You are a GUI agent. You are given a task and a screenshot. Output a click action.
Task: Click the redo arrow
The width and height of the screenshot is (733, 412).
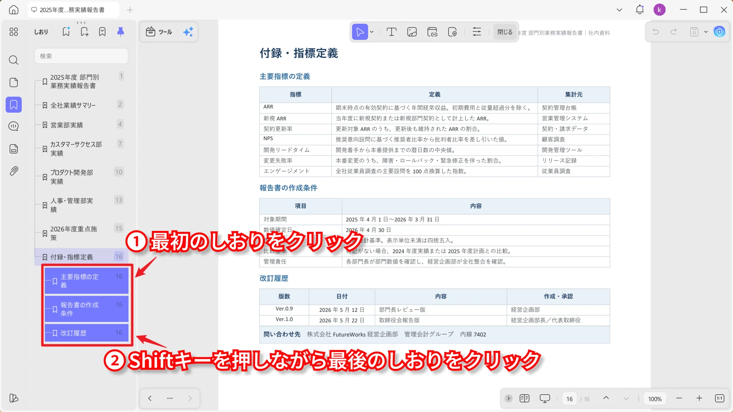point(673,32)
